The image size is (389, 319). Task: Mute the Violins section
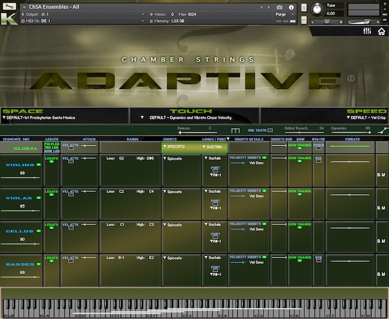pos(383,175)
